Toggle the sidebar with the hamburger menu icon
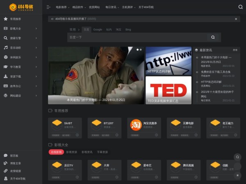Image resolution: width=246 pixels, height=184 pixels. (x=49, y=7)
